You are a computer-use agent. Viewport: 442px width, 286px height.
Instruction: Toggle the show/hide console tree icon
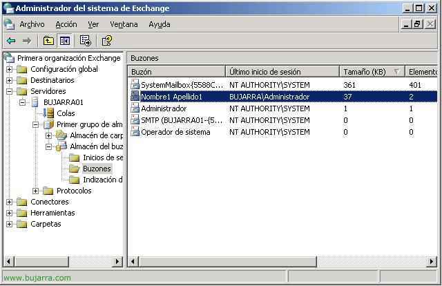(x=65, y=41)
